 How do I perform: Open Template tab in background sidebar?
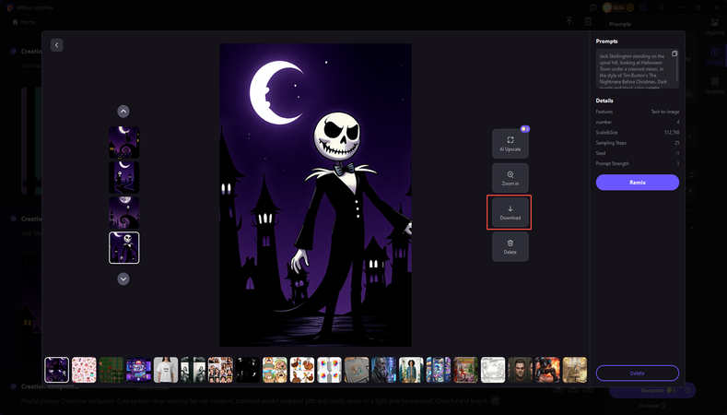click(714, 86)
